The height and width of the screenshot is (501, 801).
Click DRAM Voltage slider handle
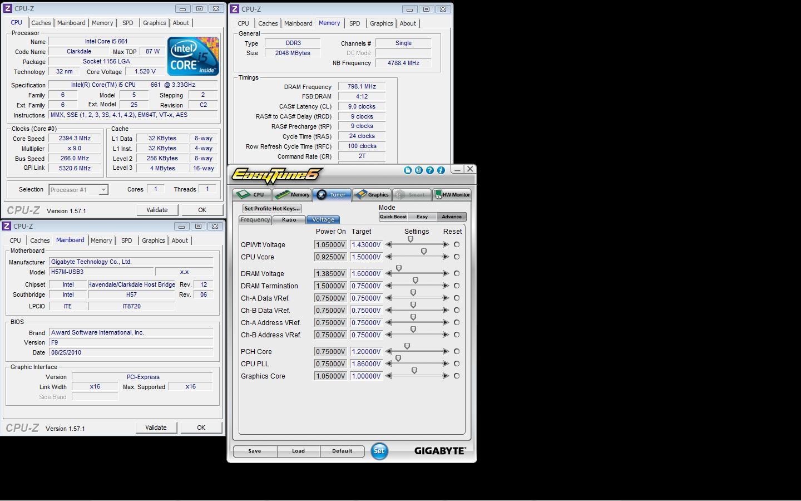click(x=399, y=268)
